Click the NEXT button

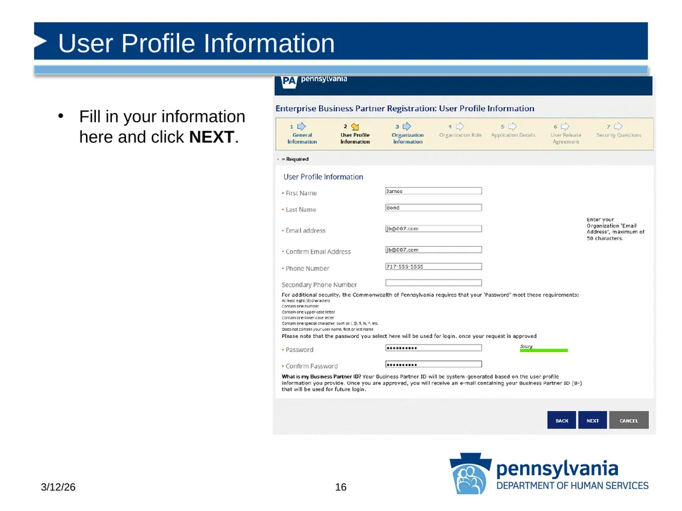point(592,421)
